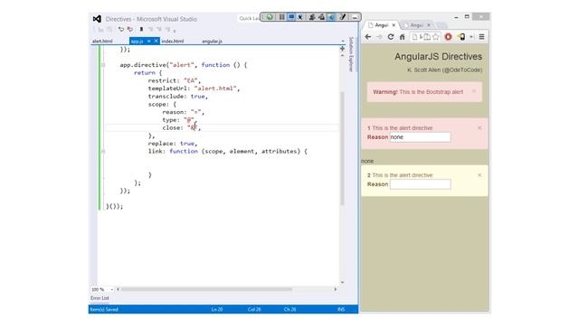This screenshot has height=325, width=579.
Task: Open the Chrome hamburger menu
Action: [x=481, y=37]
